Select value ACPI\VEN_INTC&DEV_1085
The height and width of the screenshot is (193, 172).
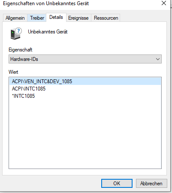[x=85, y=81]
